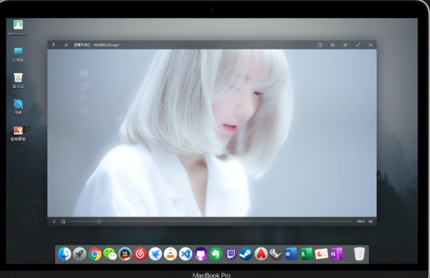
Task: Click the video elapsed time display
Action: click(x=361, y=221)
